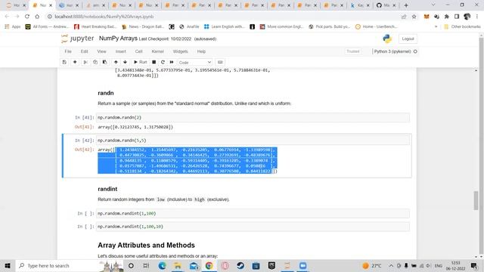Open the File menu
Viewport: 484px width, 272px height.
pyautogui.click(x=68, y=51)
